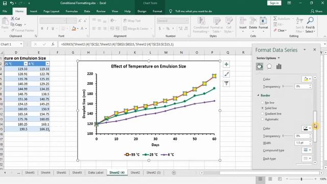The image size is (327, 184).
Task: Open the Name Box dropdown arrow
Action: (x=21, y=44)
